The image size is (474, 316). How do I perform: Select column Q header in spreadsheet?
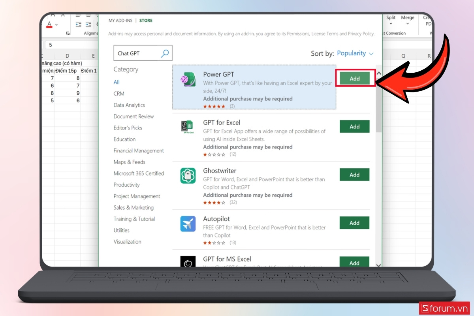click(x=403, y=56)
